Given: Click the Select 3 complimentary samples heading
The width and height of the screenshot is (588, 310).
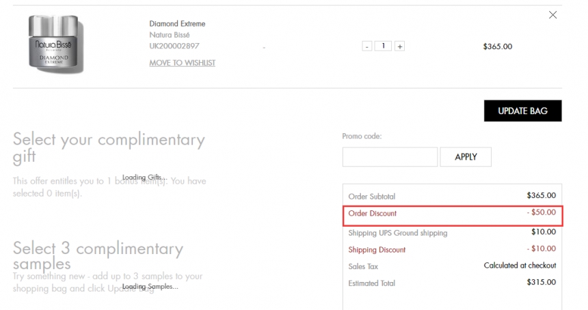Looking at the screenshot, I should pyautogui.click(x=98, y=255).
